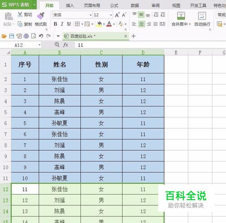226x223 pixels.
Task: Click the Copy (复制) icon
Action: (x=20, y=24)
